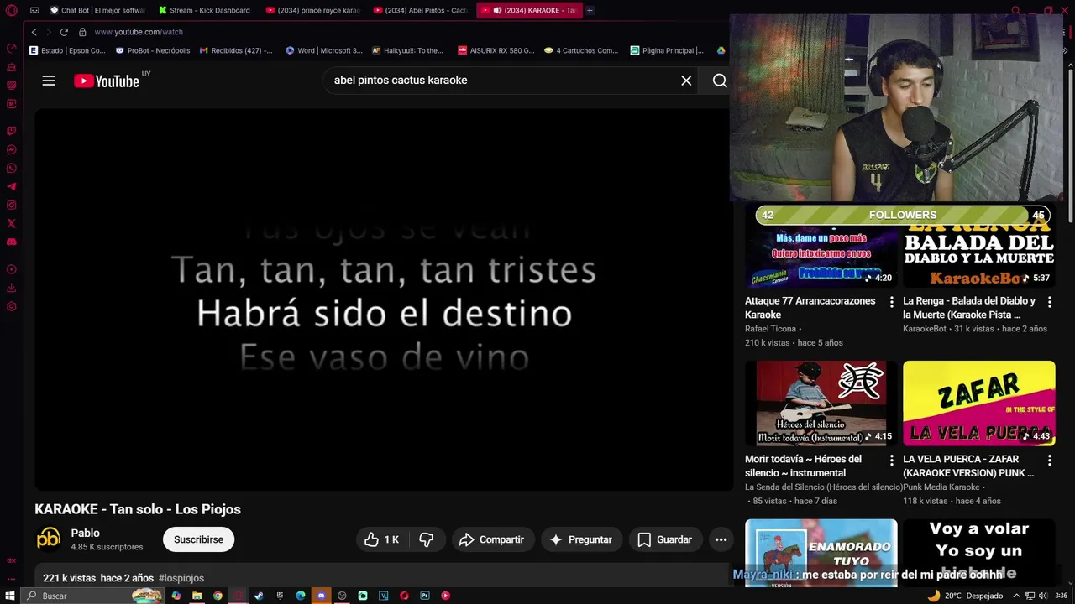
Task: Open X (Twitter) in the Opera sidebar
Action: (x=12, y=223)
